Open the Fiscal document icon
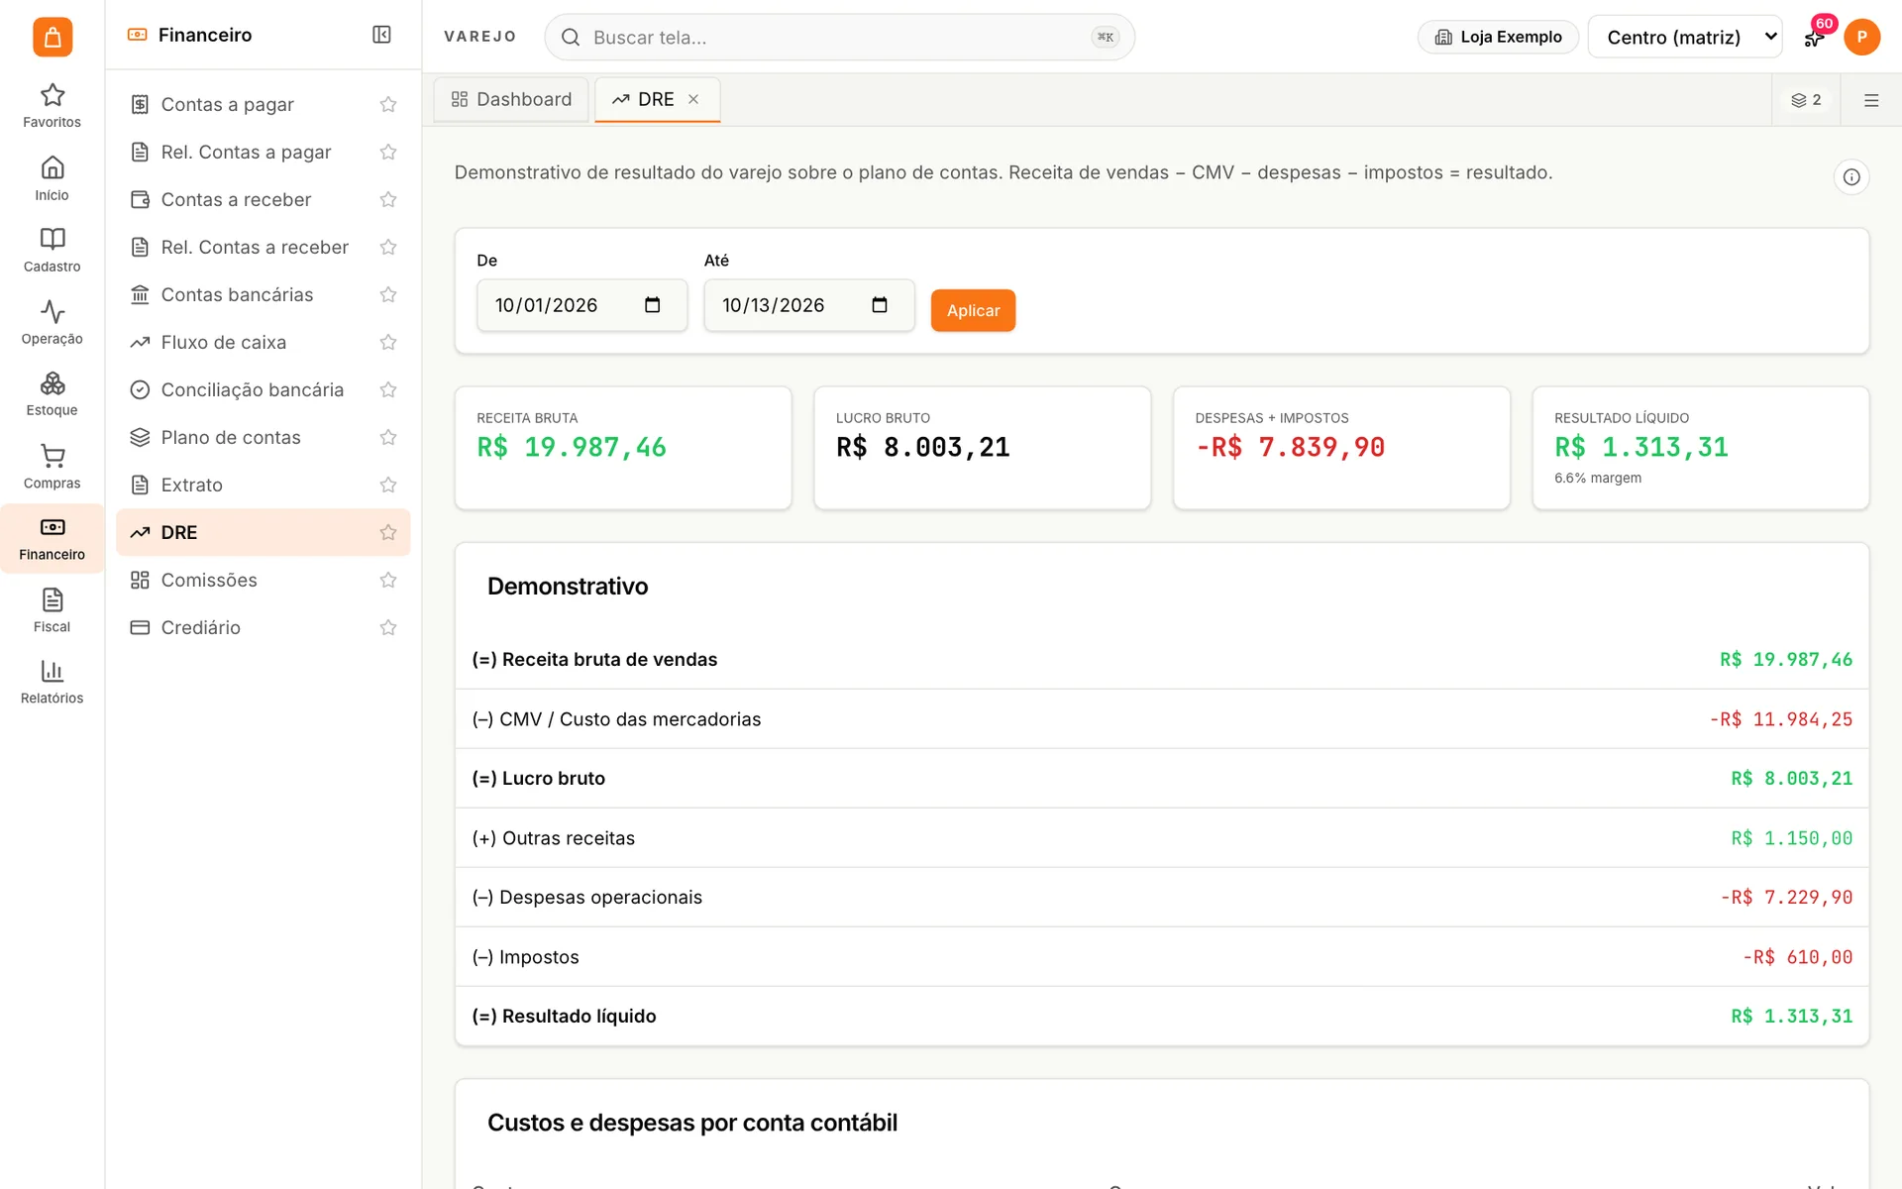This screenshot has height=1189, width=1902. pos(52,610)
